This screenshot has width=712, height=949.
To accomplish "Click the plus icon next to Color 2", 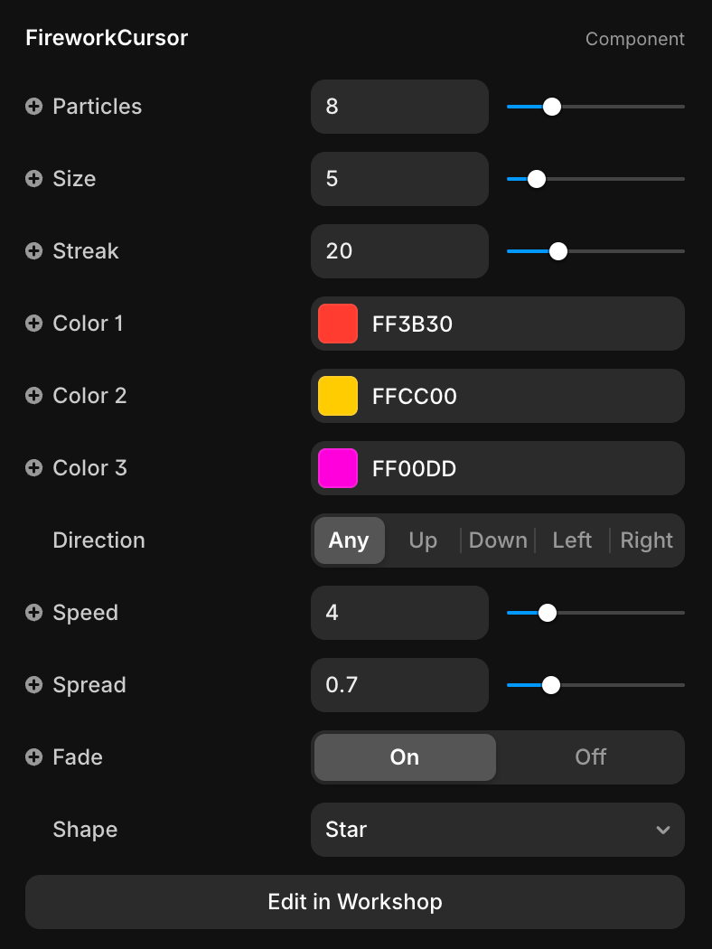I will pyautogui.click(x=33, y=396).
